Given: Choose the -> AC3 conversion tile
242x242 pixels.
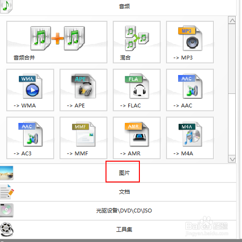Looking at the screenshot, I should coord(30,138).
